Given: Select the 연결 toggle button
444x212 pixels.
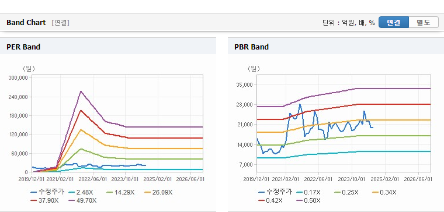Looking at the screenshot, I should (x=394, y=22).
